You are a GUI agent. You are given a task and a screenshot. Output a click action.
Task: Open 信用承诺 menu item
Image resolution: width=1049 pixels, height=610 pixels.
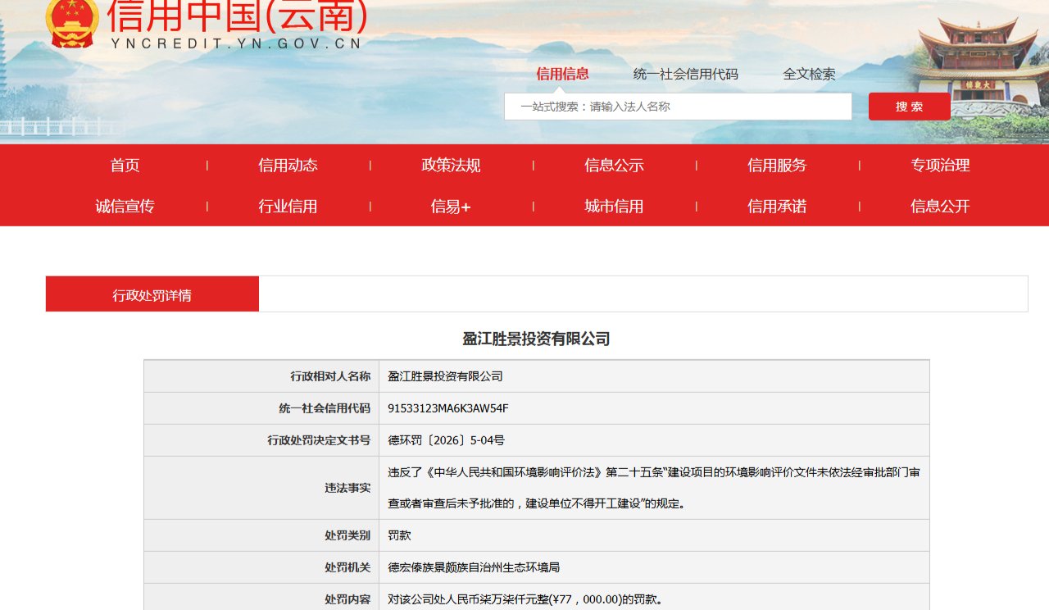point(777,206)
